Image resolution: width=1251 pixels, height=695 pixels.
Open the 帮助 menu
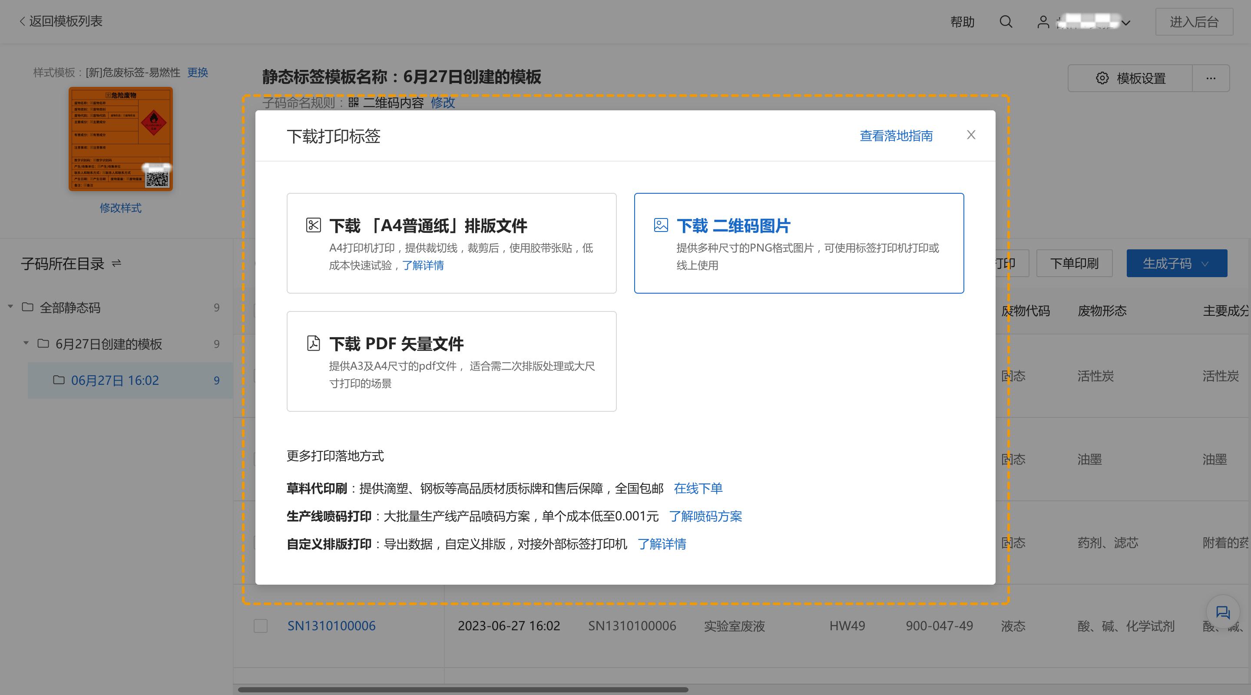pyautogui.click(x=963, y=22)
